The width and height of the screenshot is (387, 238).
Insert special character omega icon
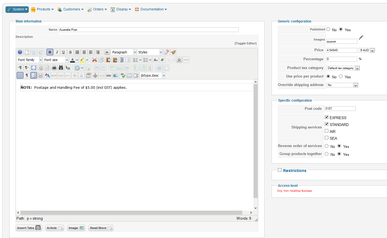coord(179,60)
